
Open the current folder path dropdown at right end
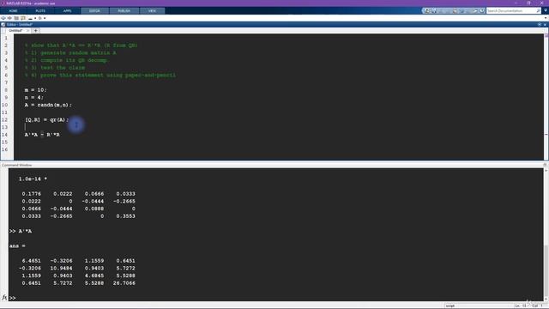[546, 18]
